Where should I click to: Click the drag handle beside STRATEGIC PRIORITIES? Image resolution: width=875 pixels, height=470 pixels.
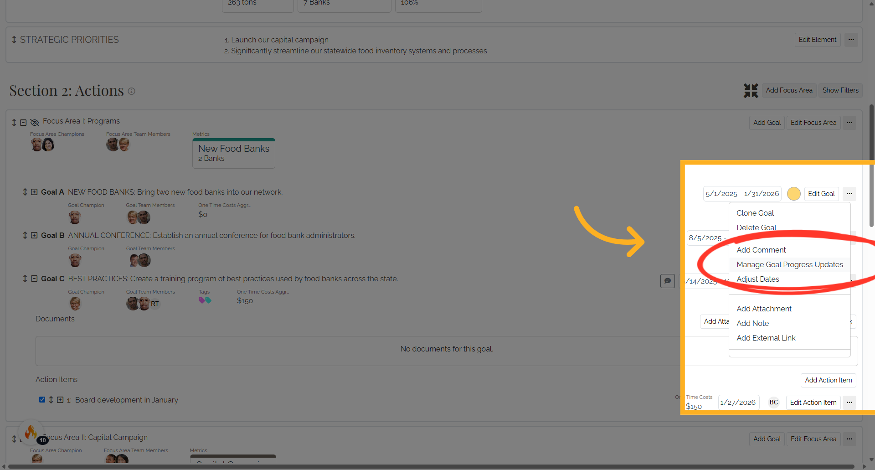click(14, 40)
